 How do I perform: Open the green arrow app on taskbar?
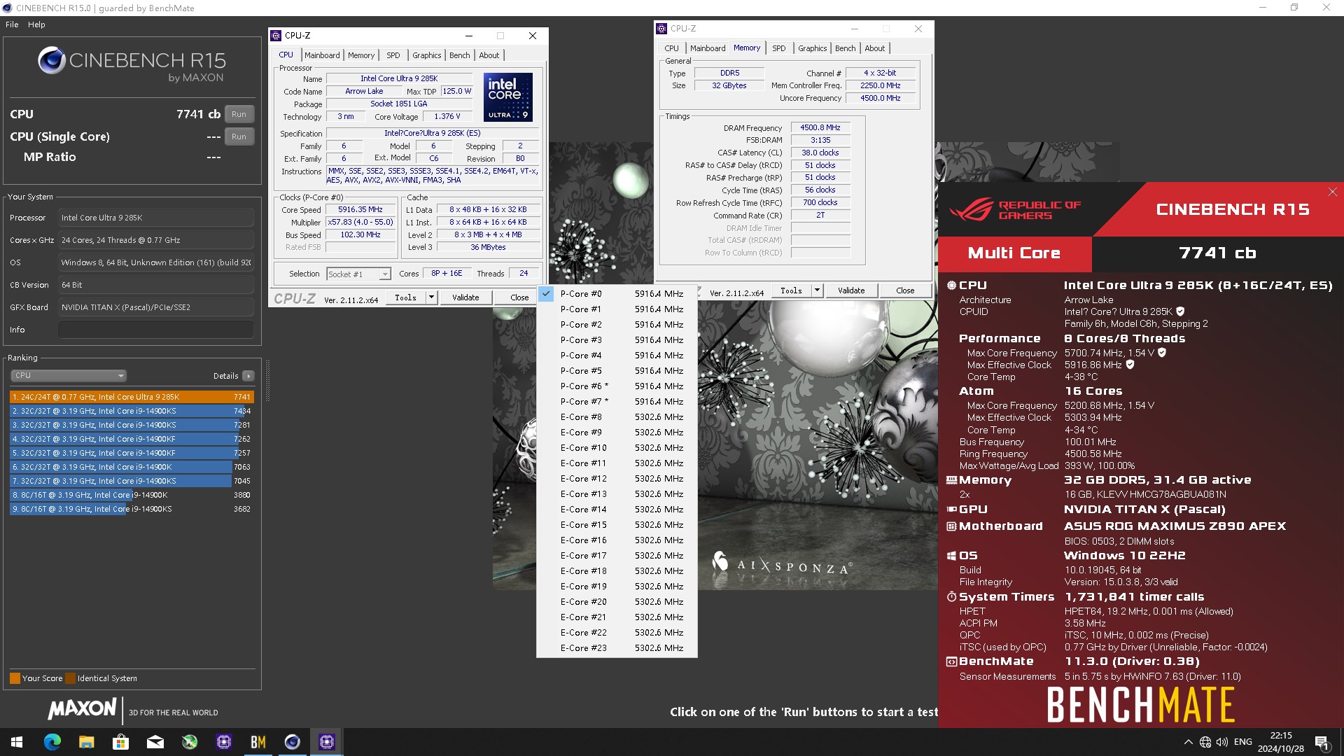point(190,742)
